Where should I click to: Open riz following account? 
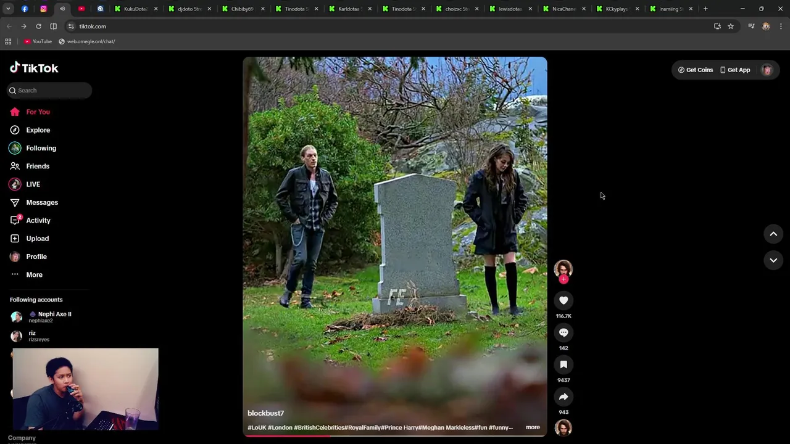pos(31,336)
